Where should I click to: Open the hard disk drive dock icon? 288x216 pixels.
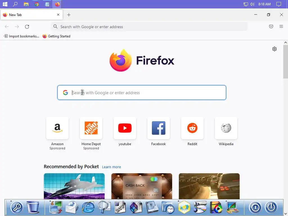152,207
